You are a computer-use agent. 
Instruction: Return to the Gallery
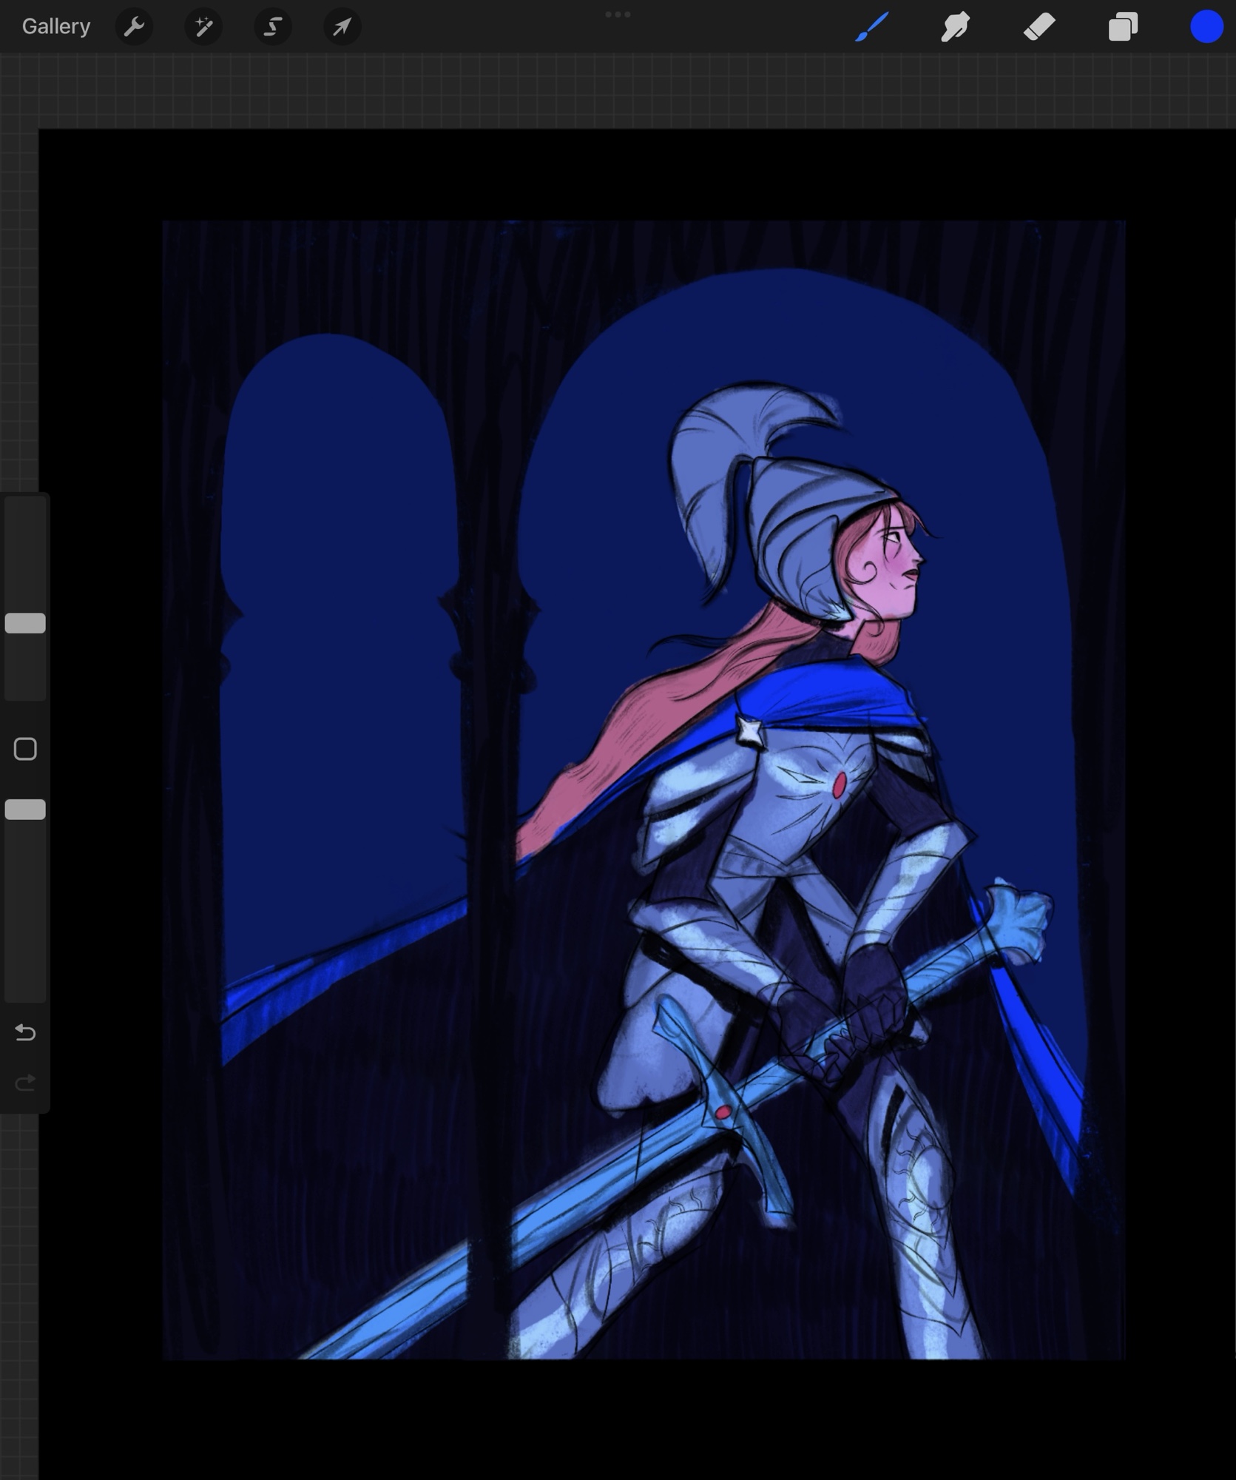point(56,27)
